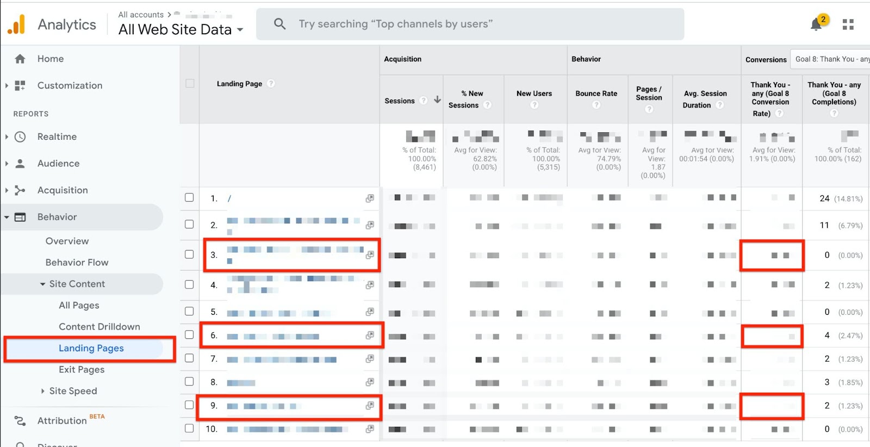Click the 11 completions value in row 2
Screen dimensions: 870x447
tap(824, 225)
